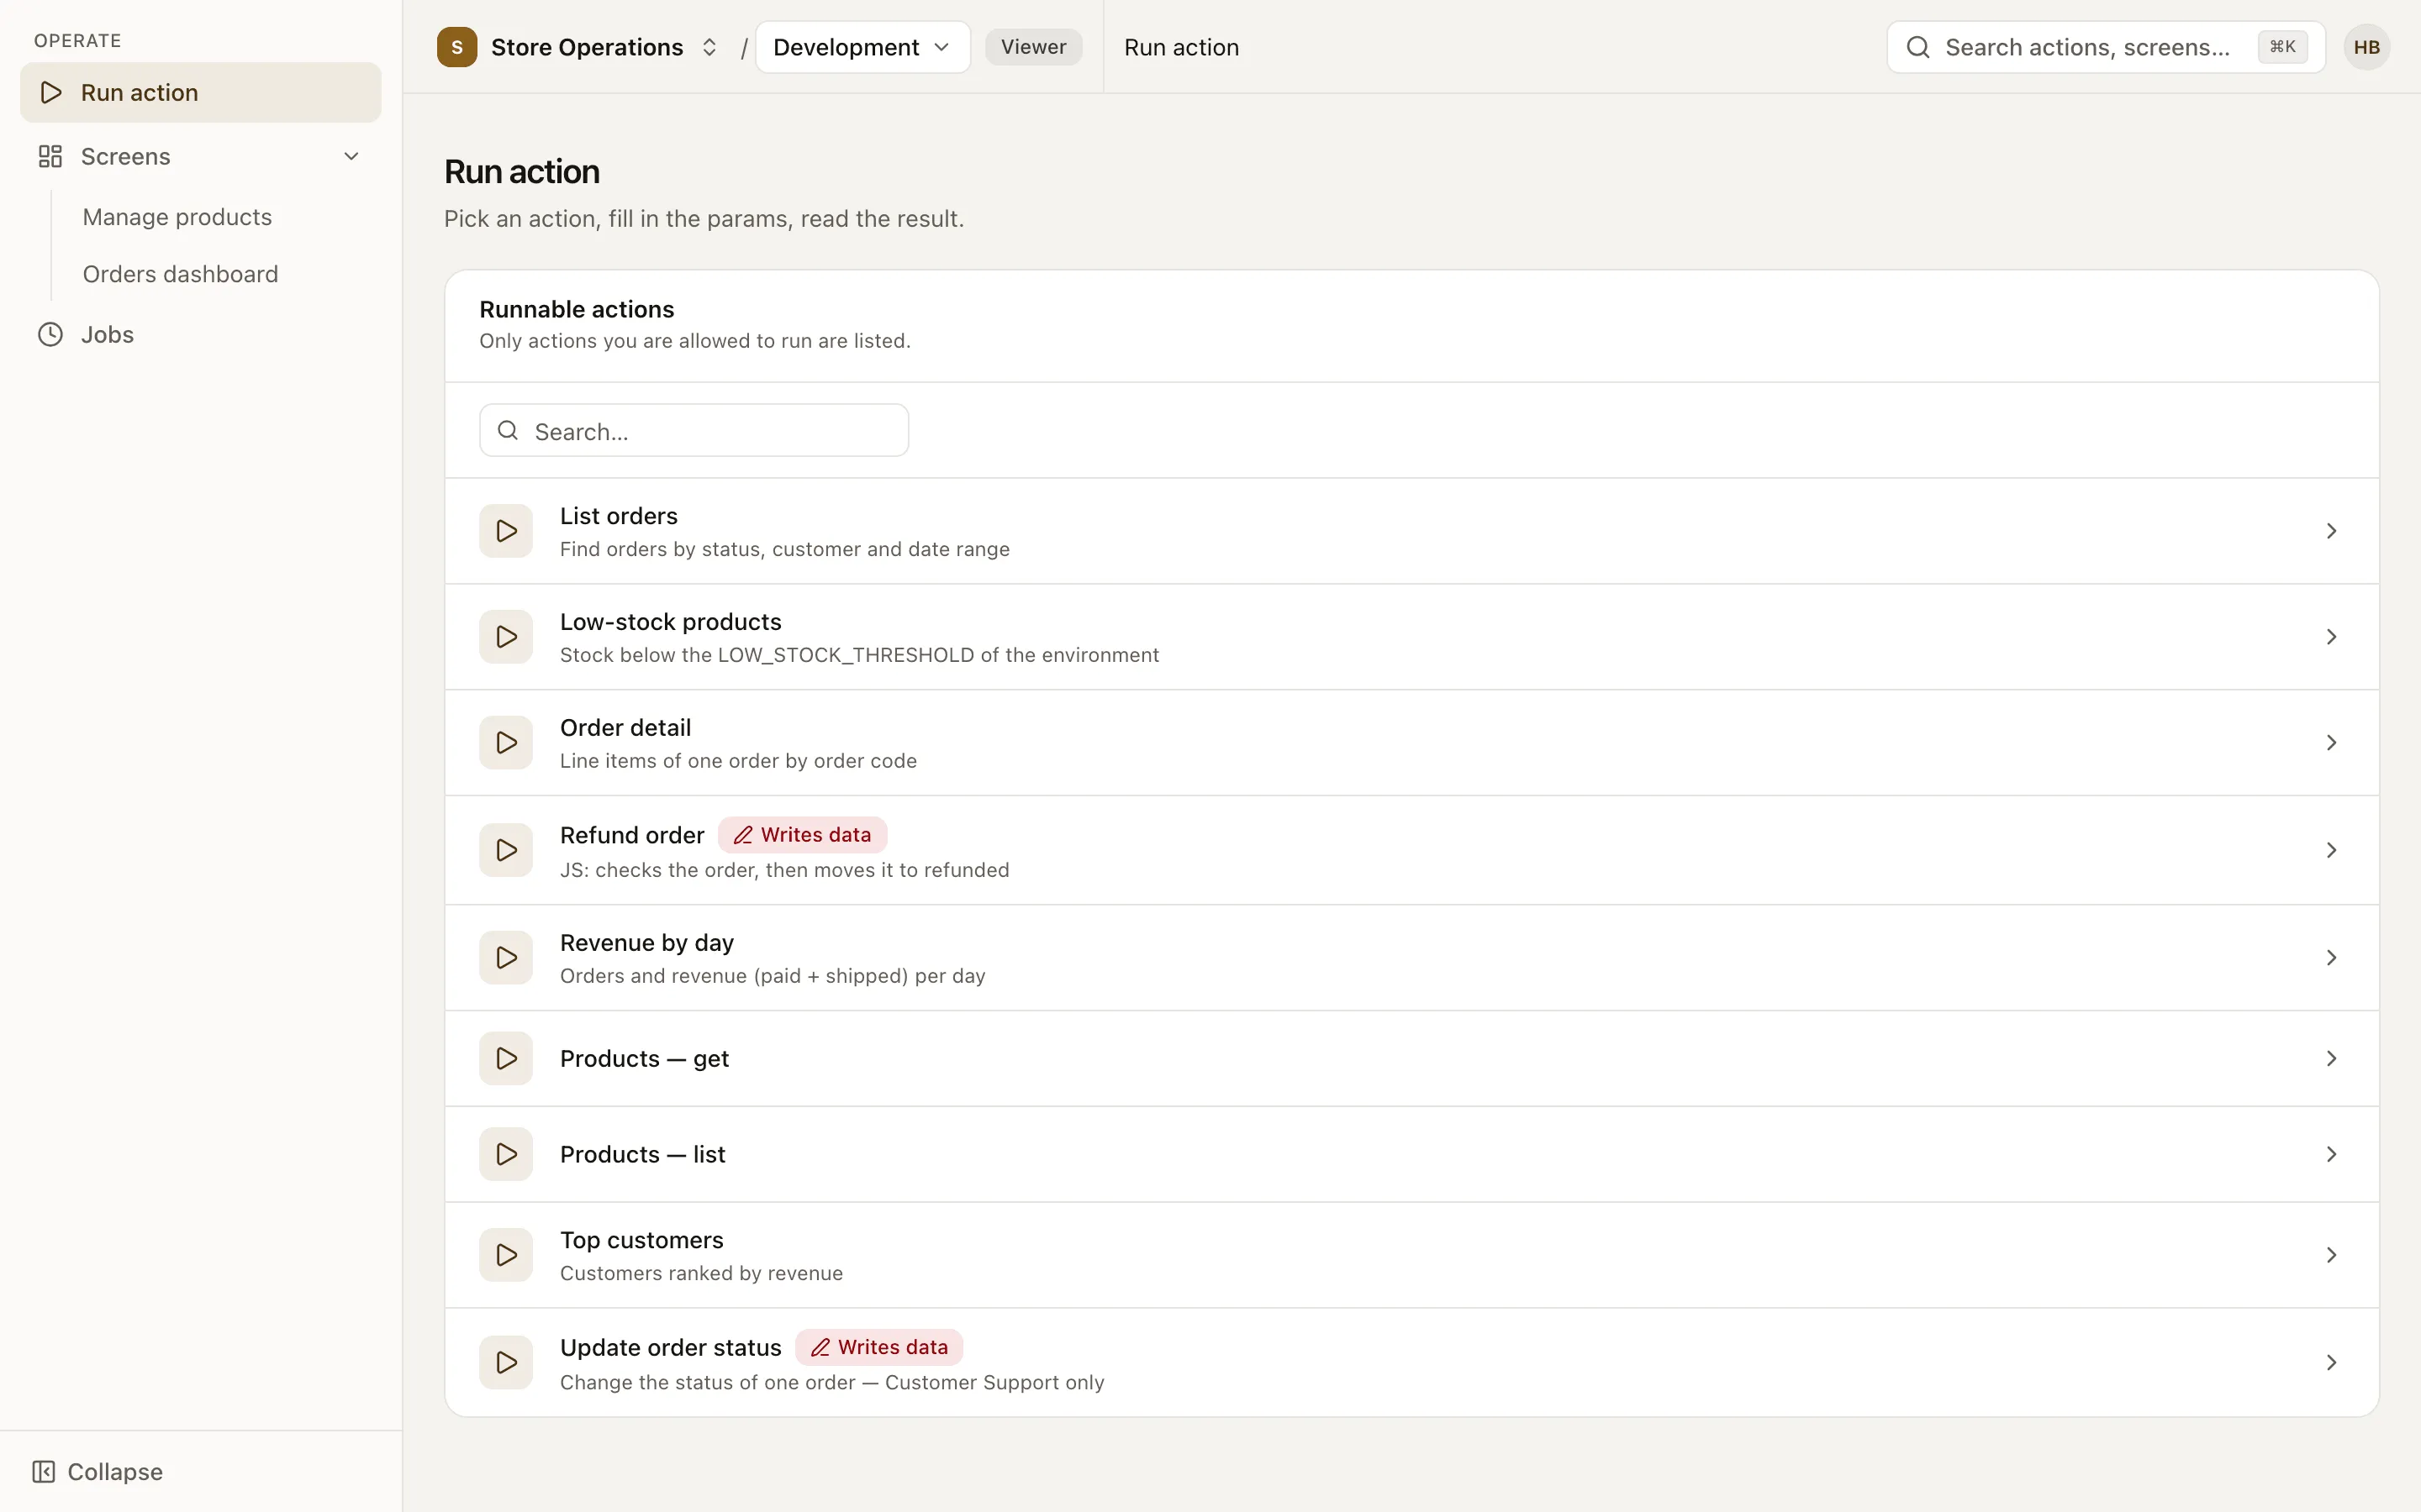Click the play icon for Update order status

[506, 1362]
